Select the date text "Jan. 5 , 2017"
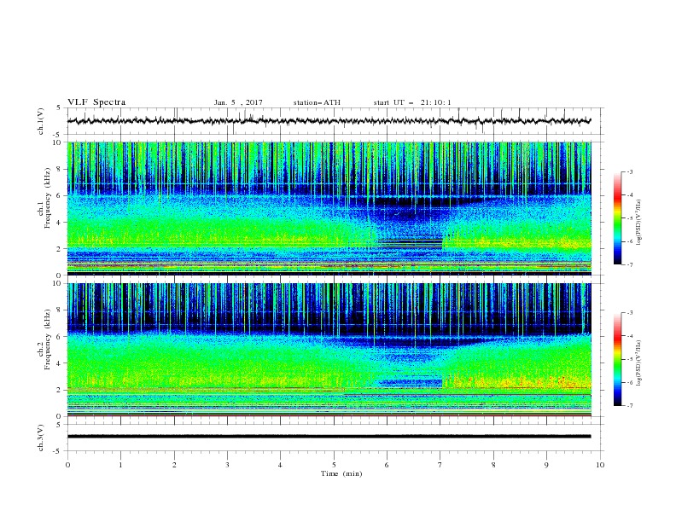 click(x=238, y=102)
